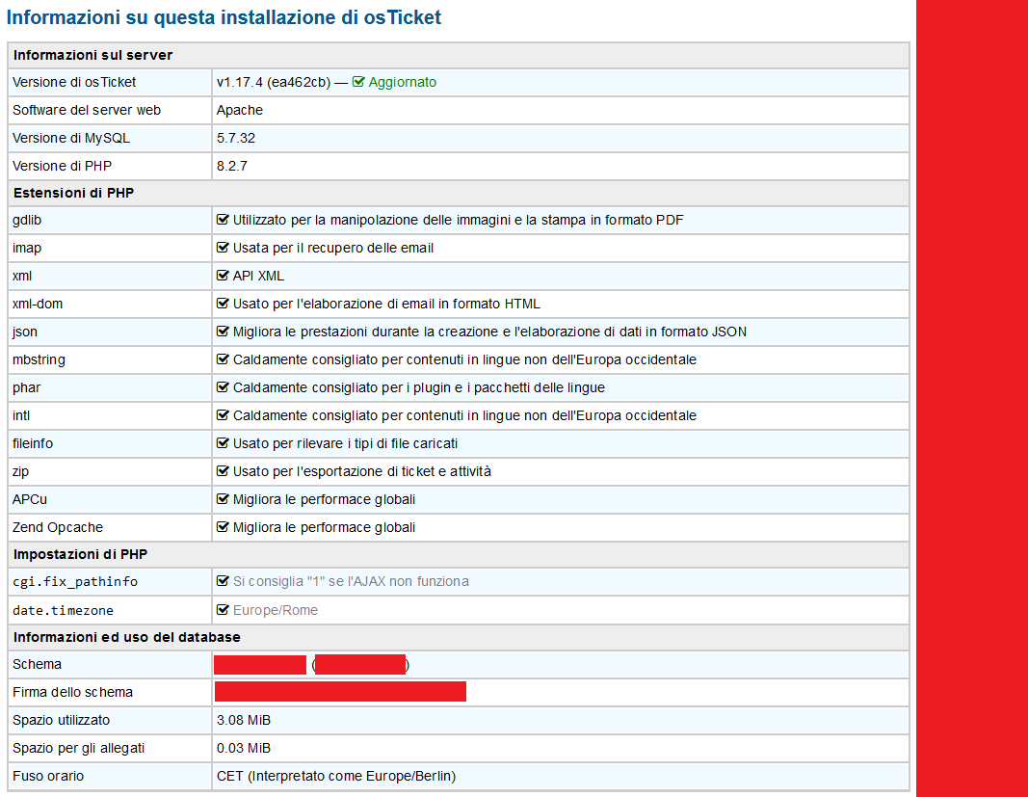Viewport: 1028px width, 797px height.
Task: Click the APCu extension name
Action: coord(30,499)
